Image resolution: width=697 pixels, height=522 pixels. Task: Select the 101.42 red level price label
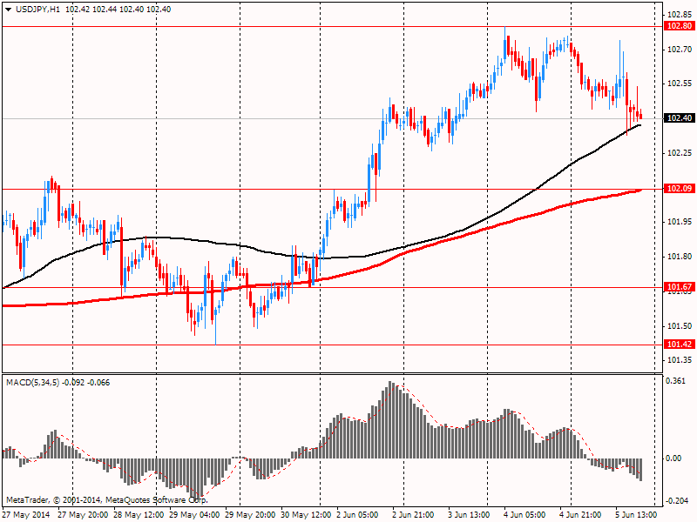[x=680, y=345]
